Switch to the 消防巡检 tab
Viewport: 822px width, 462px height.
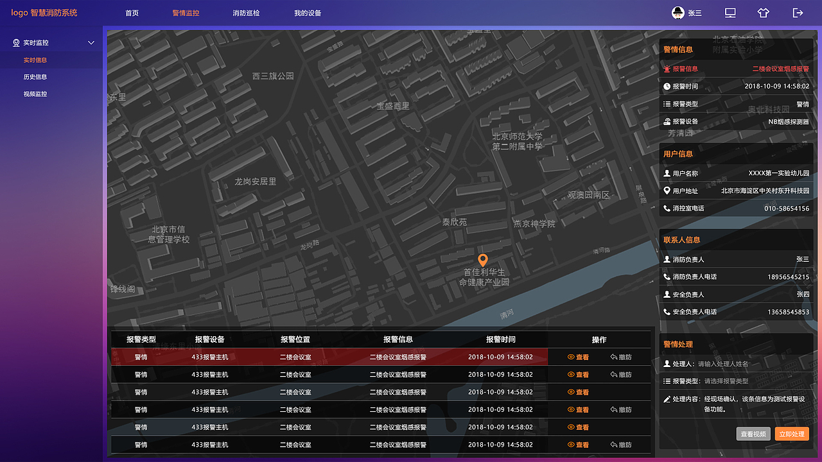pos(246,13)
